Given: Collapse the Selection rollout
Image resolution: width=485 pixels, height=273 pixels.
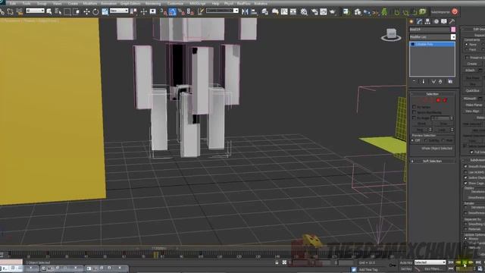Looking at the screenshot, I should click(x=432, y=94).
